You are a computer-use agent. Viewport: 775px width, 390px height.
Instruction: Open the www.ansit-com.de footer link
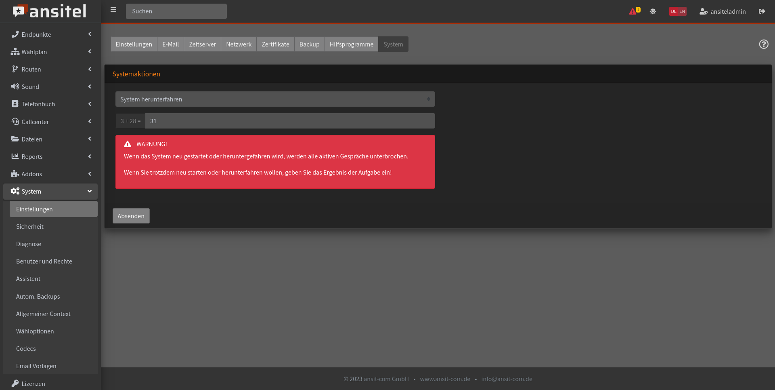point(445,379)
